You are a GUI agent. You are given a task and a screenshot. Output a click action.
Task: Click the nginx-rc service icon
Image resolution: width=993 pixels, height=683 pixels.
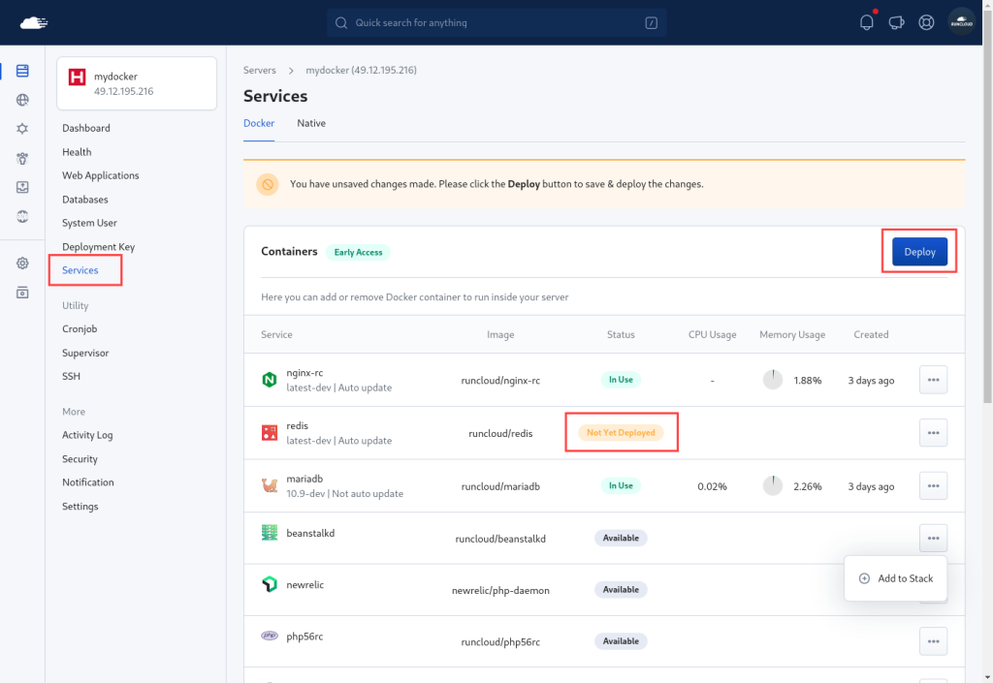tap(270, 380)
